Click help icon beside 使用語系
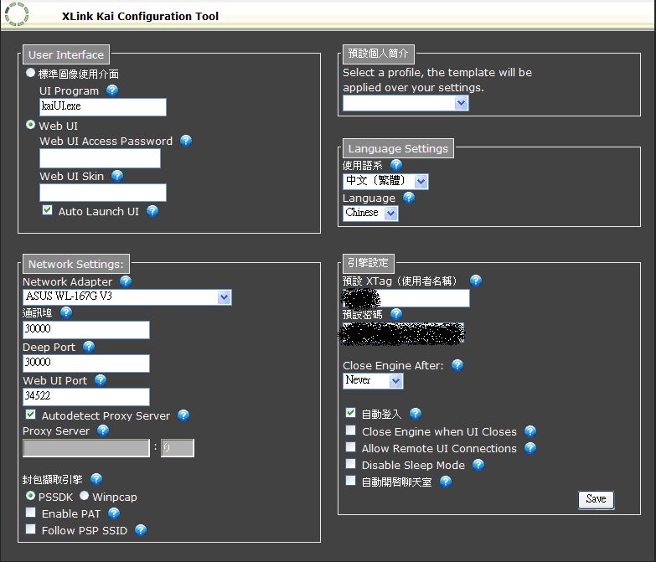This screenshot has width=656, height=562. pyautogui.click(x=395, y=165)
